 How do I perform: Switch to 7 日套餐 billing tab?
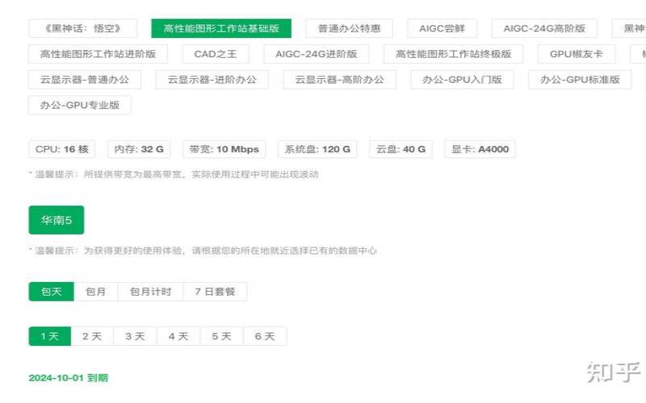215,292
